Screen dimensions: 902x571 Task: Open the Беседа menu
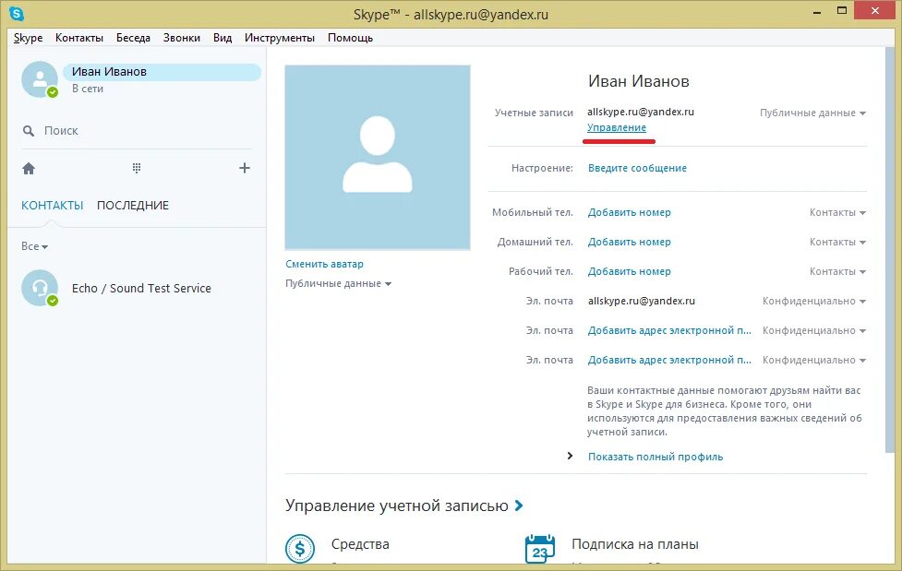tap(134, 38)
